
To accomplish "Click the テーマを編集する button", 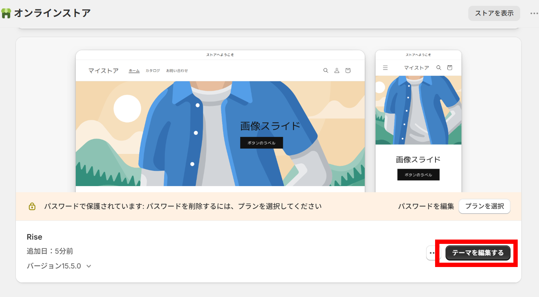I will point(478,253).
